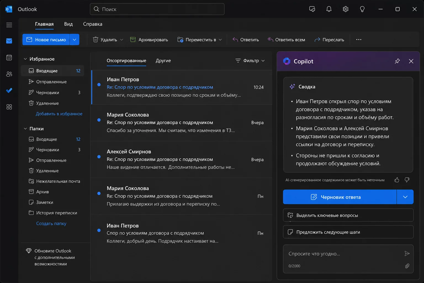Give thumbs down to the Copilot summary
Image resolution: width=424 pixels, height=283 pixels.
407,180
